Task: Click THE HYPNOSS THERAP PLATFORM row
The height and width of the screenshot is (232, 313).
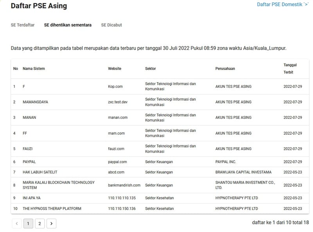Action: click(160, 209)
